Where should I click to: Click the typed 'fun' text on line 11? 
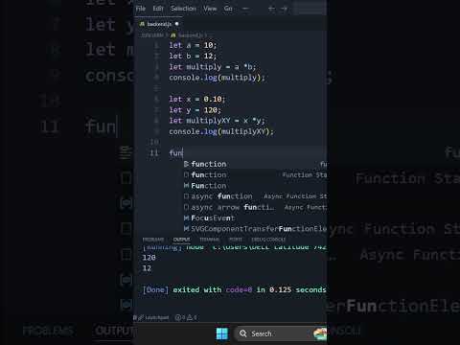click(175, 153)
